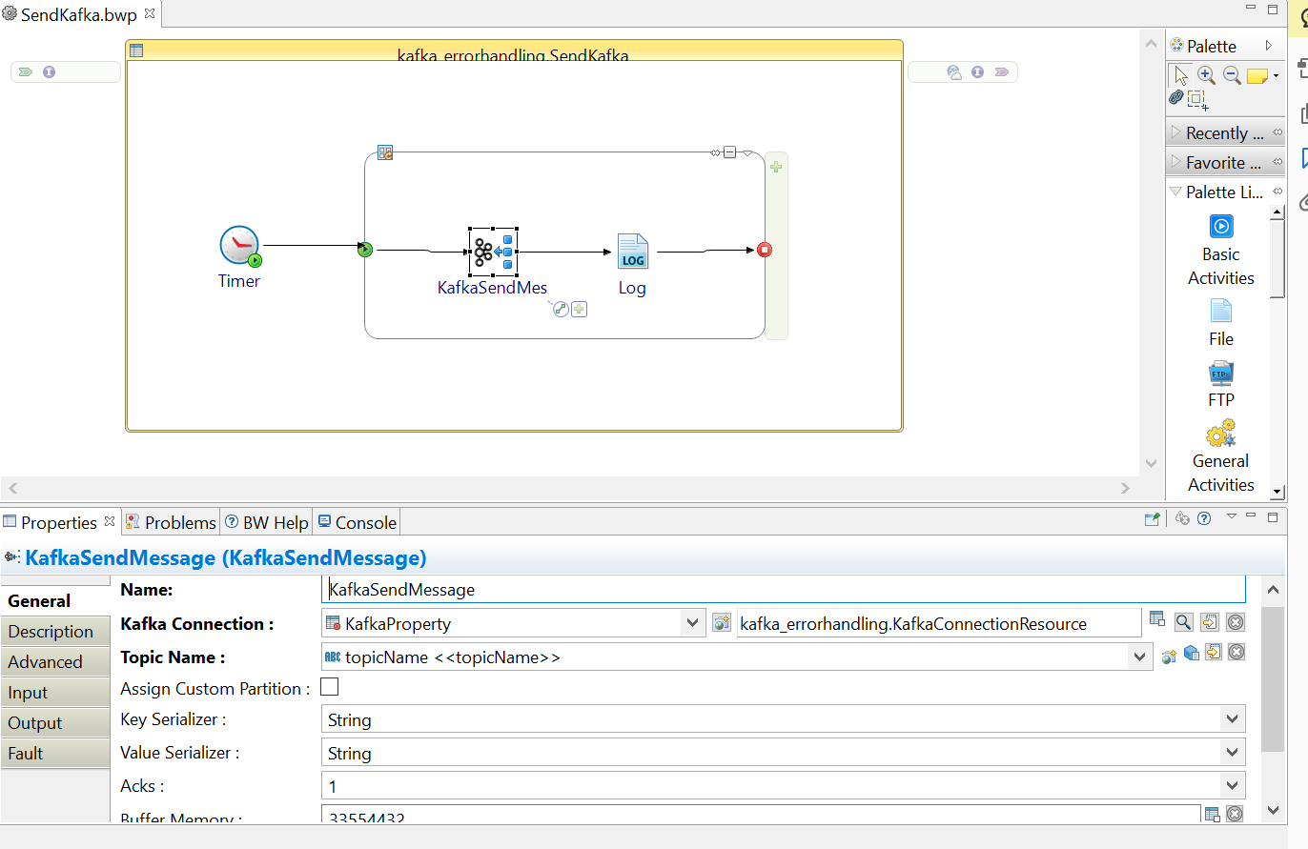Open the Kafka Connection type dropdown
1308x849 pixels.
point(692,623)
